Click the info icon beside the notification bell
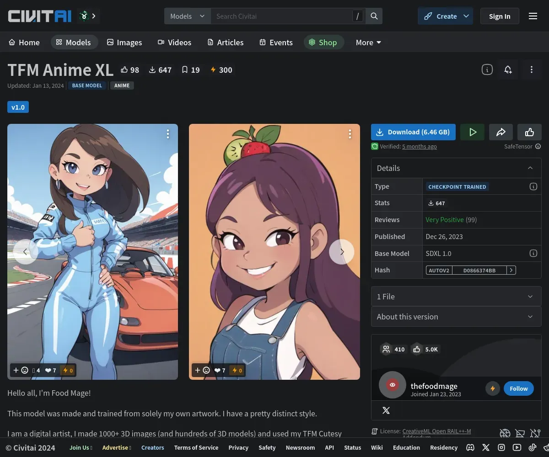The height and width of the screenshot is (457, 549). tap(487, 69)
